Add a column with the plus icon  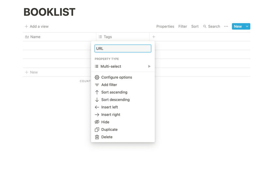pos(154,37)
